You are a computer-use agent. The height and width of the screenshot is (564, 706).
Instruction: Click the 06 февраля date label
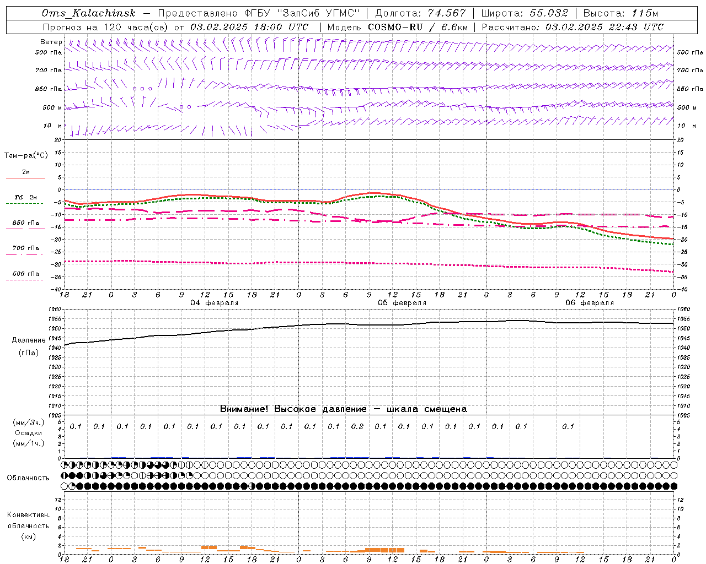point(590,303)
